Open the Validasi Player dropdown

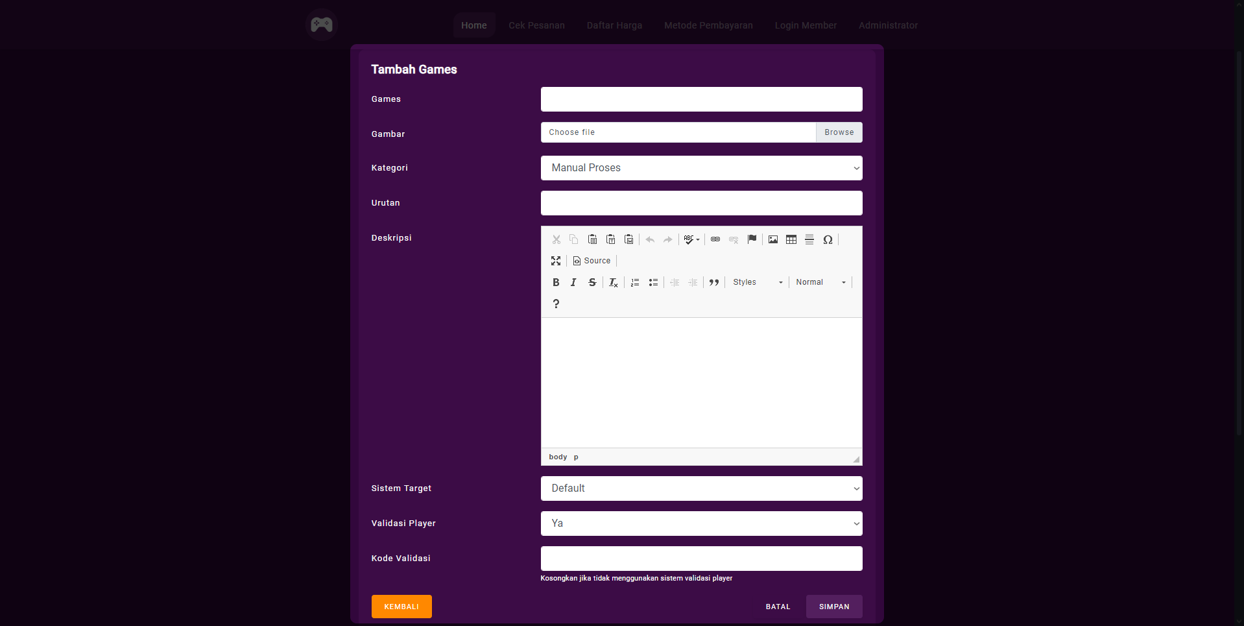pos(701,524)
